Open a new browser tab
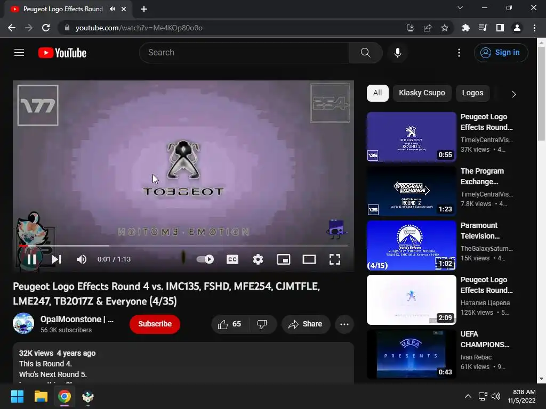 (x=144, y=9)
